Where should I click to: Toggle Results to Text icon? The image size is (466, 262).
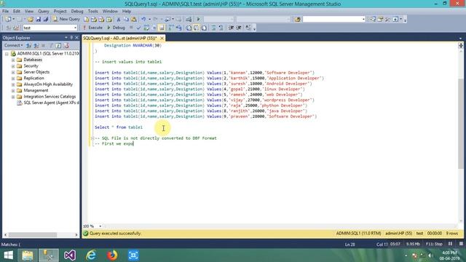[x=189, y=28]
